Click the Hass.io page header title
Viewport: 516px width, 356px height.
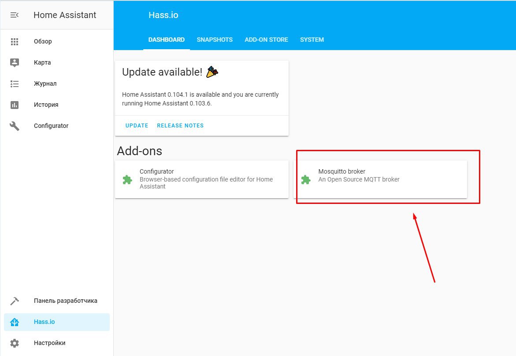point(163,15)
